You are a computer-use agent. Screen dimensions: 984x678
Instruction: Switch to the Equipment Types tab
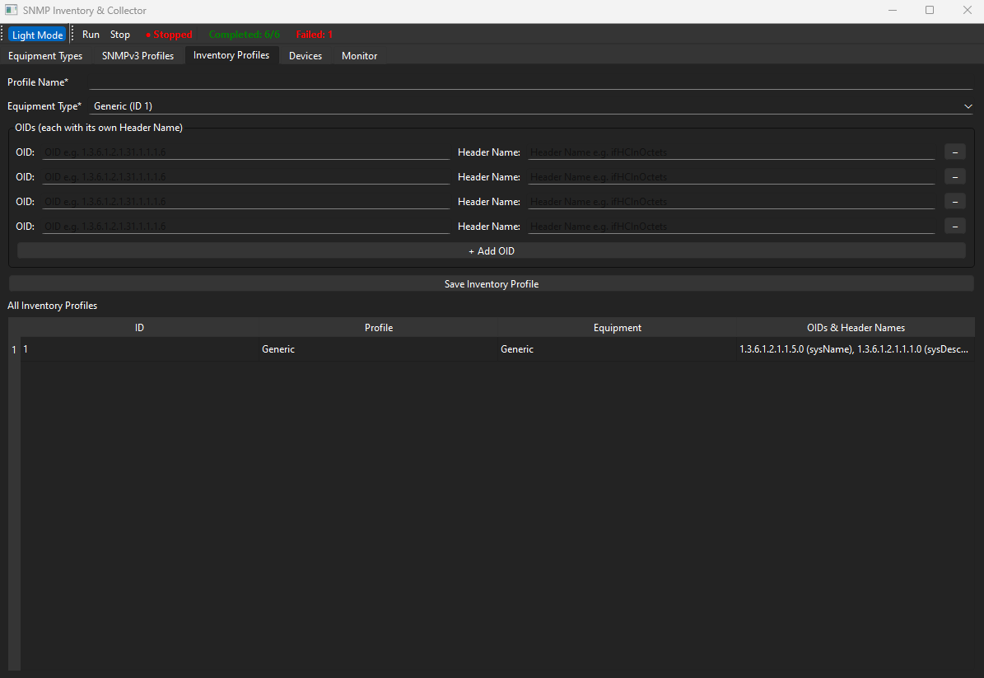click(44, 55)
